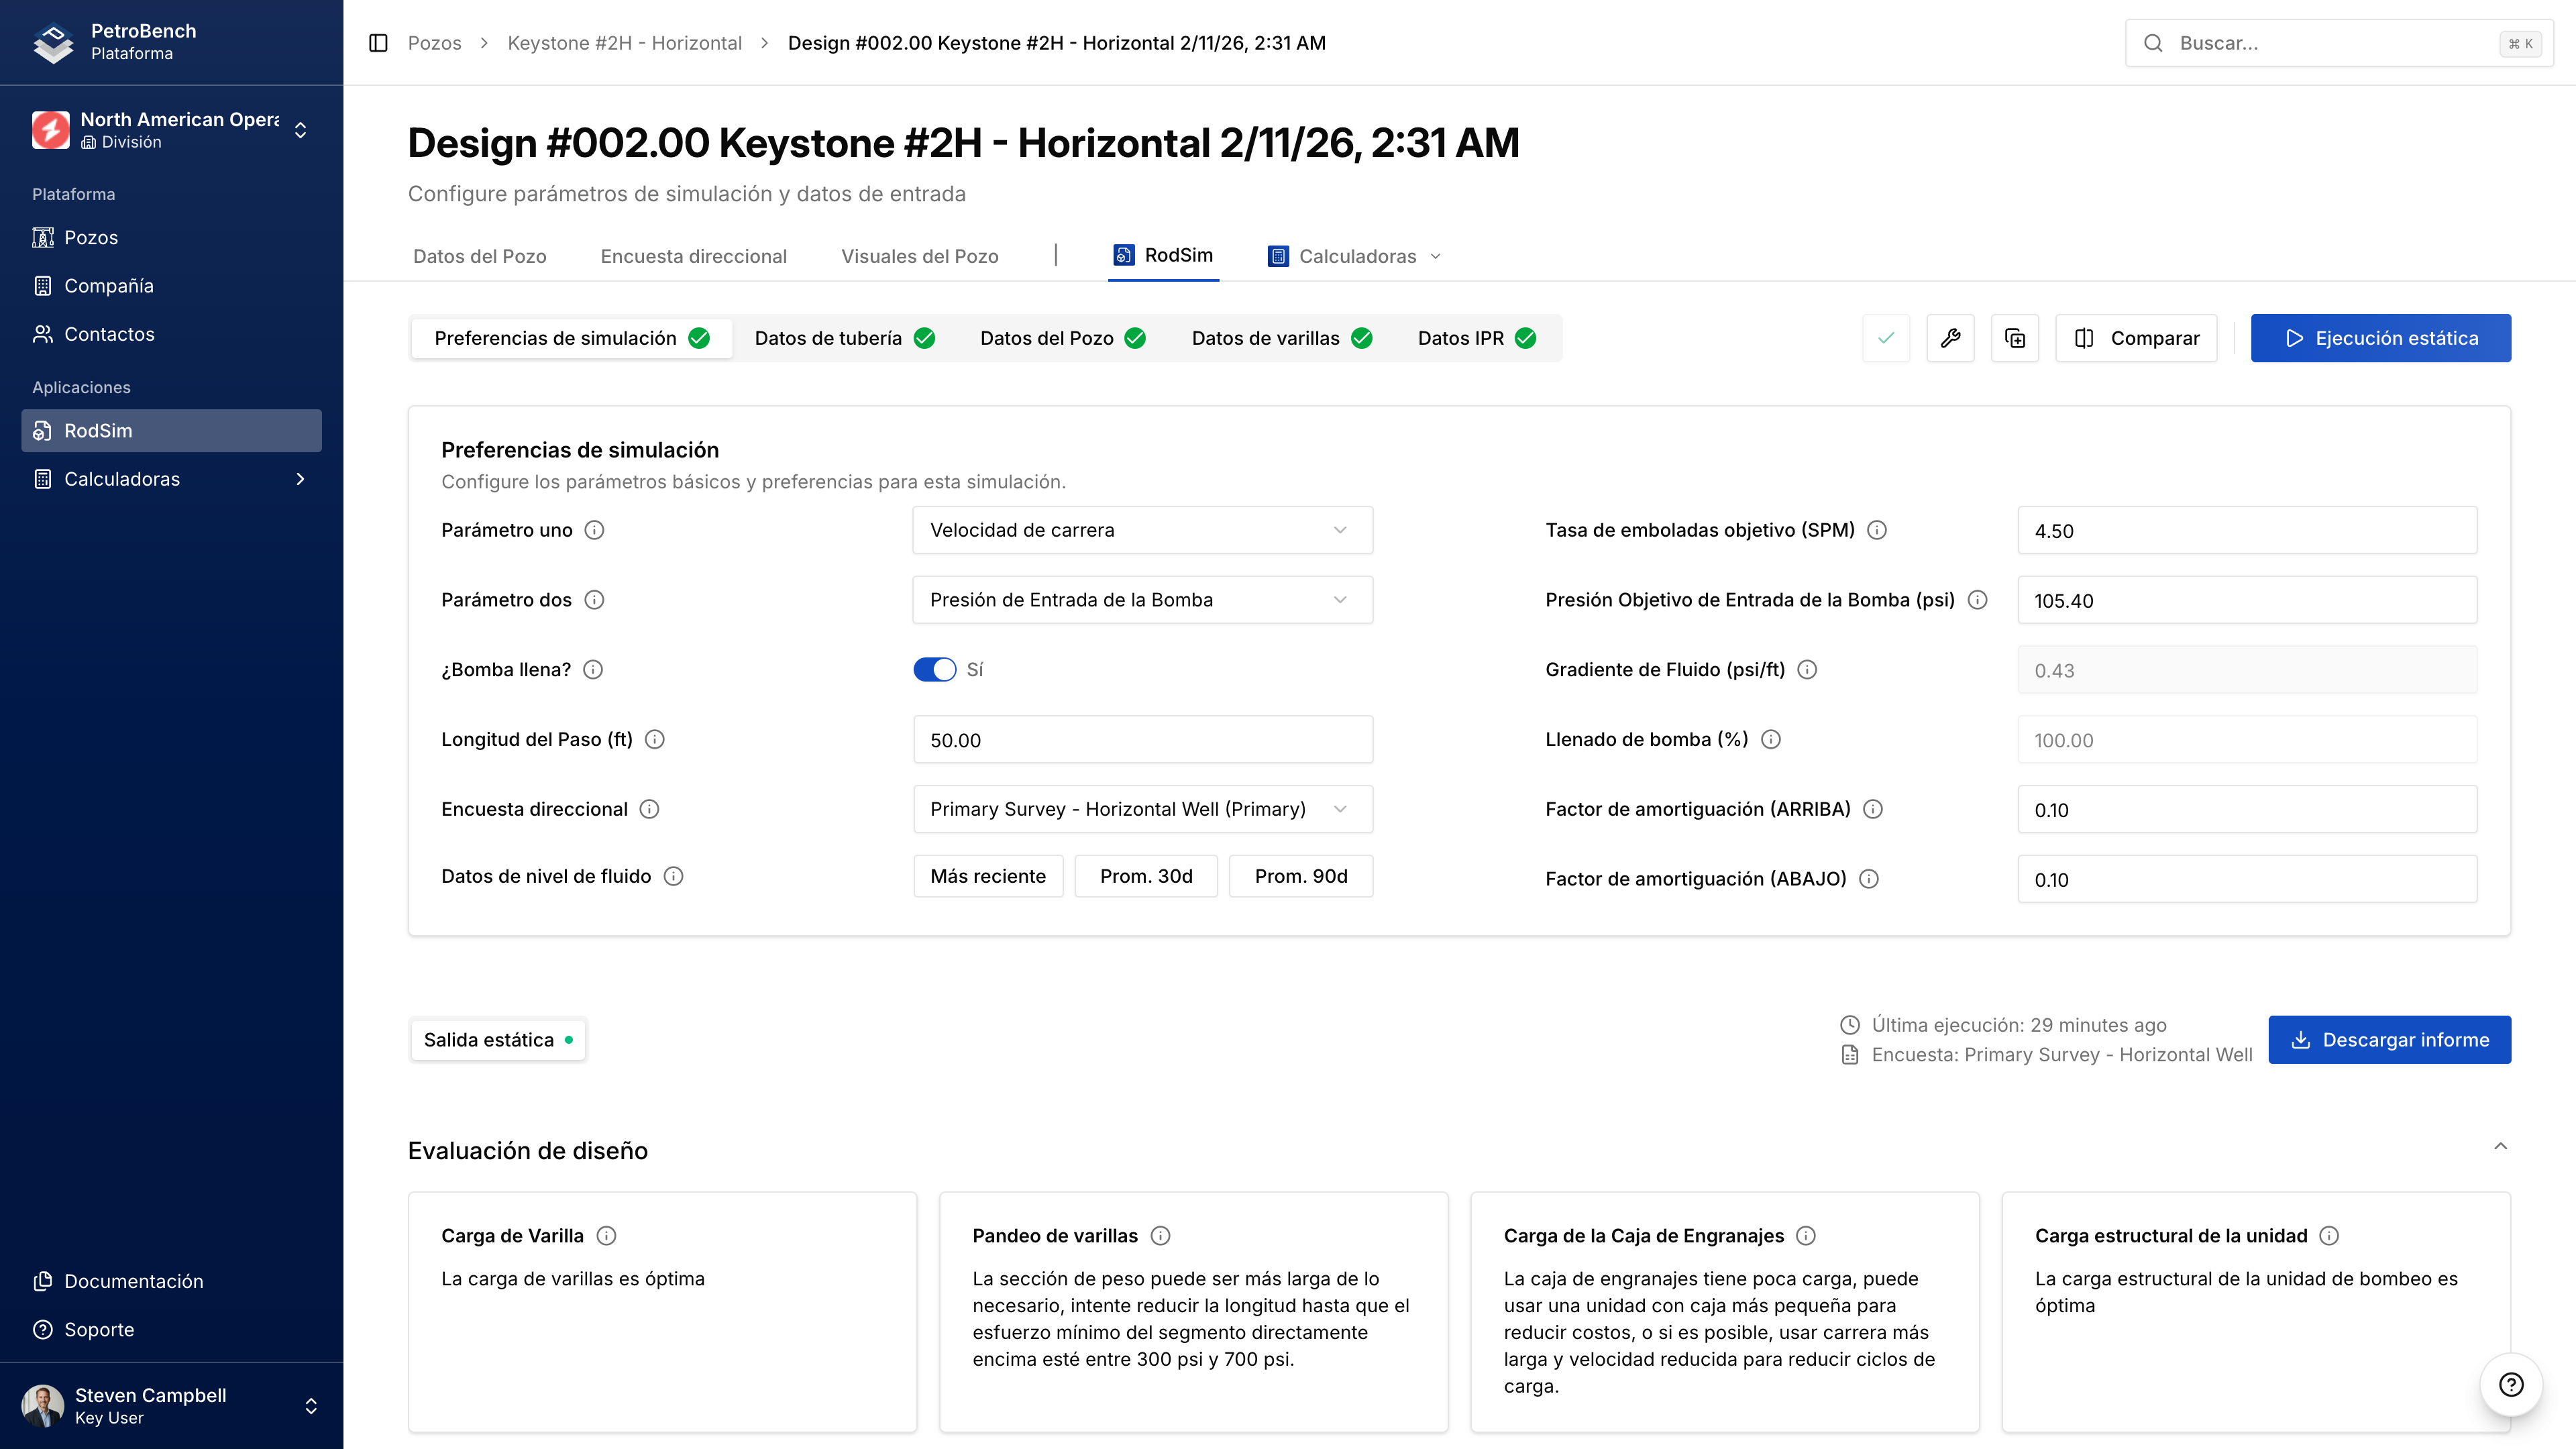Click the wrench settings icon near Comparar
2576x1449 pixels.
(1951, 338)
